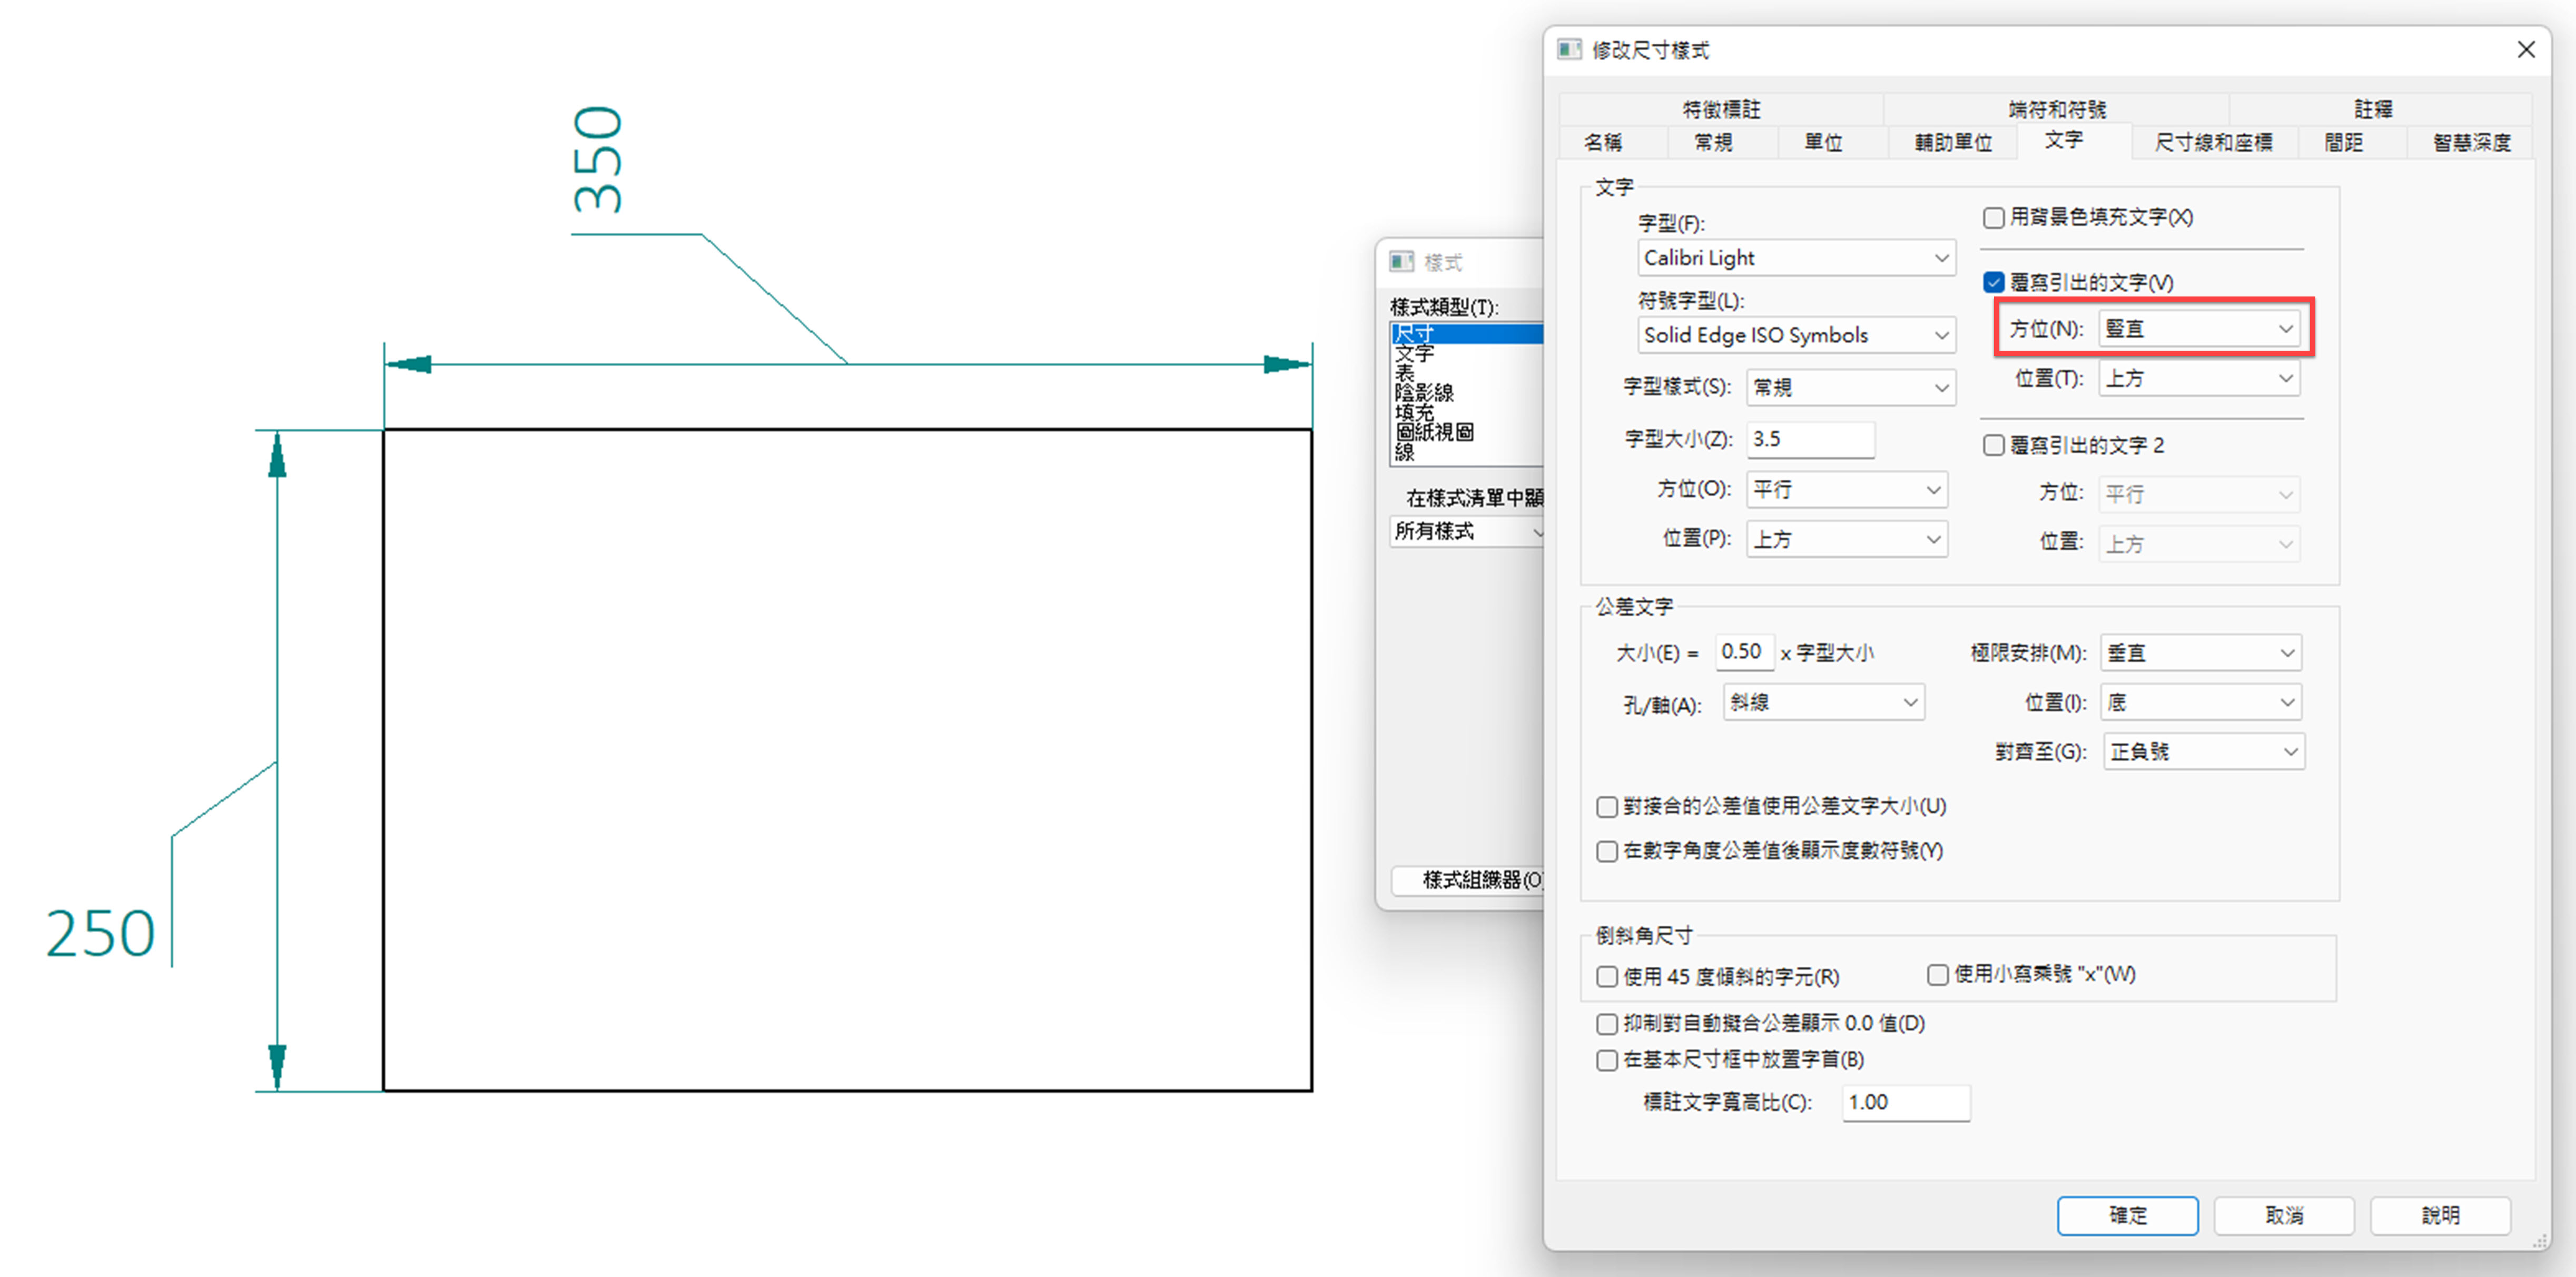The width and height of the screenshot is (2576, 1277).
Task: Open the 孔/軸 斜線 dropdown
Action: (1824, 703)
